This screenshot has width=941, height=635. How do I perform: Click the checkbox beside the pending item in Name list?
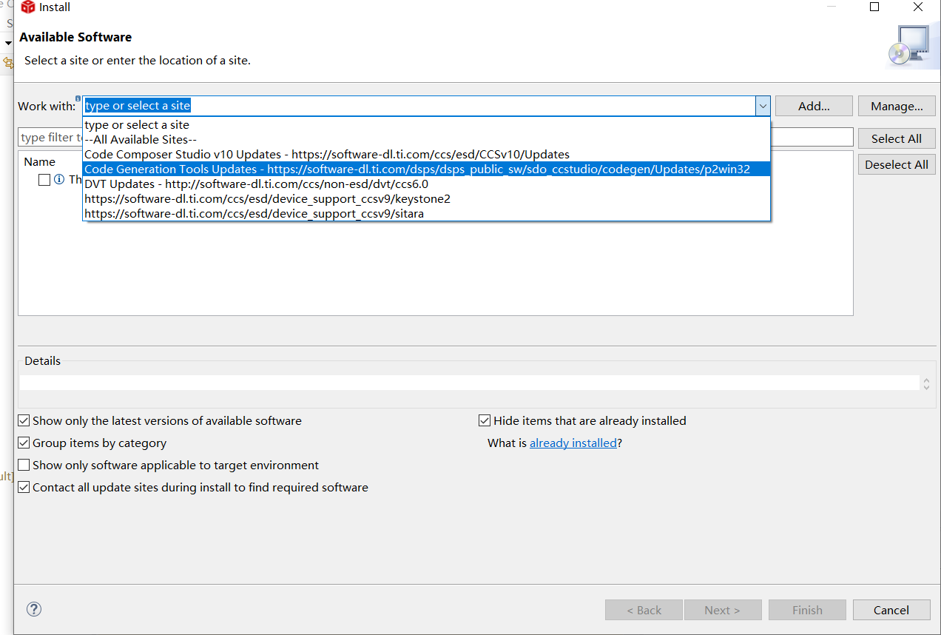tap(43, 180)
